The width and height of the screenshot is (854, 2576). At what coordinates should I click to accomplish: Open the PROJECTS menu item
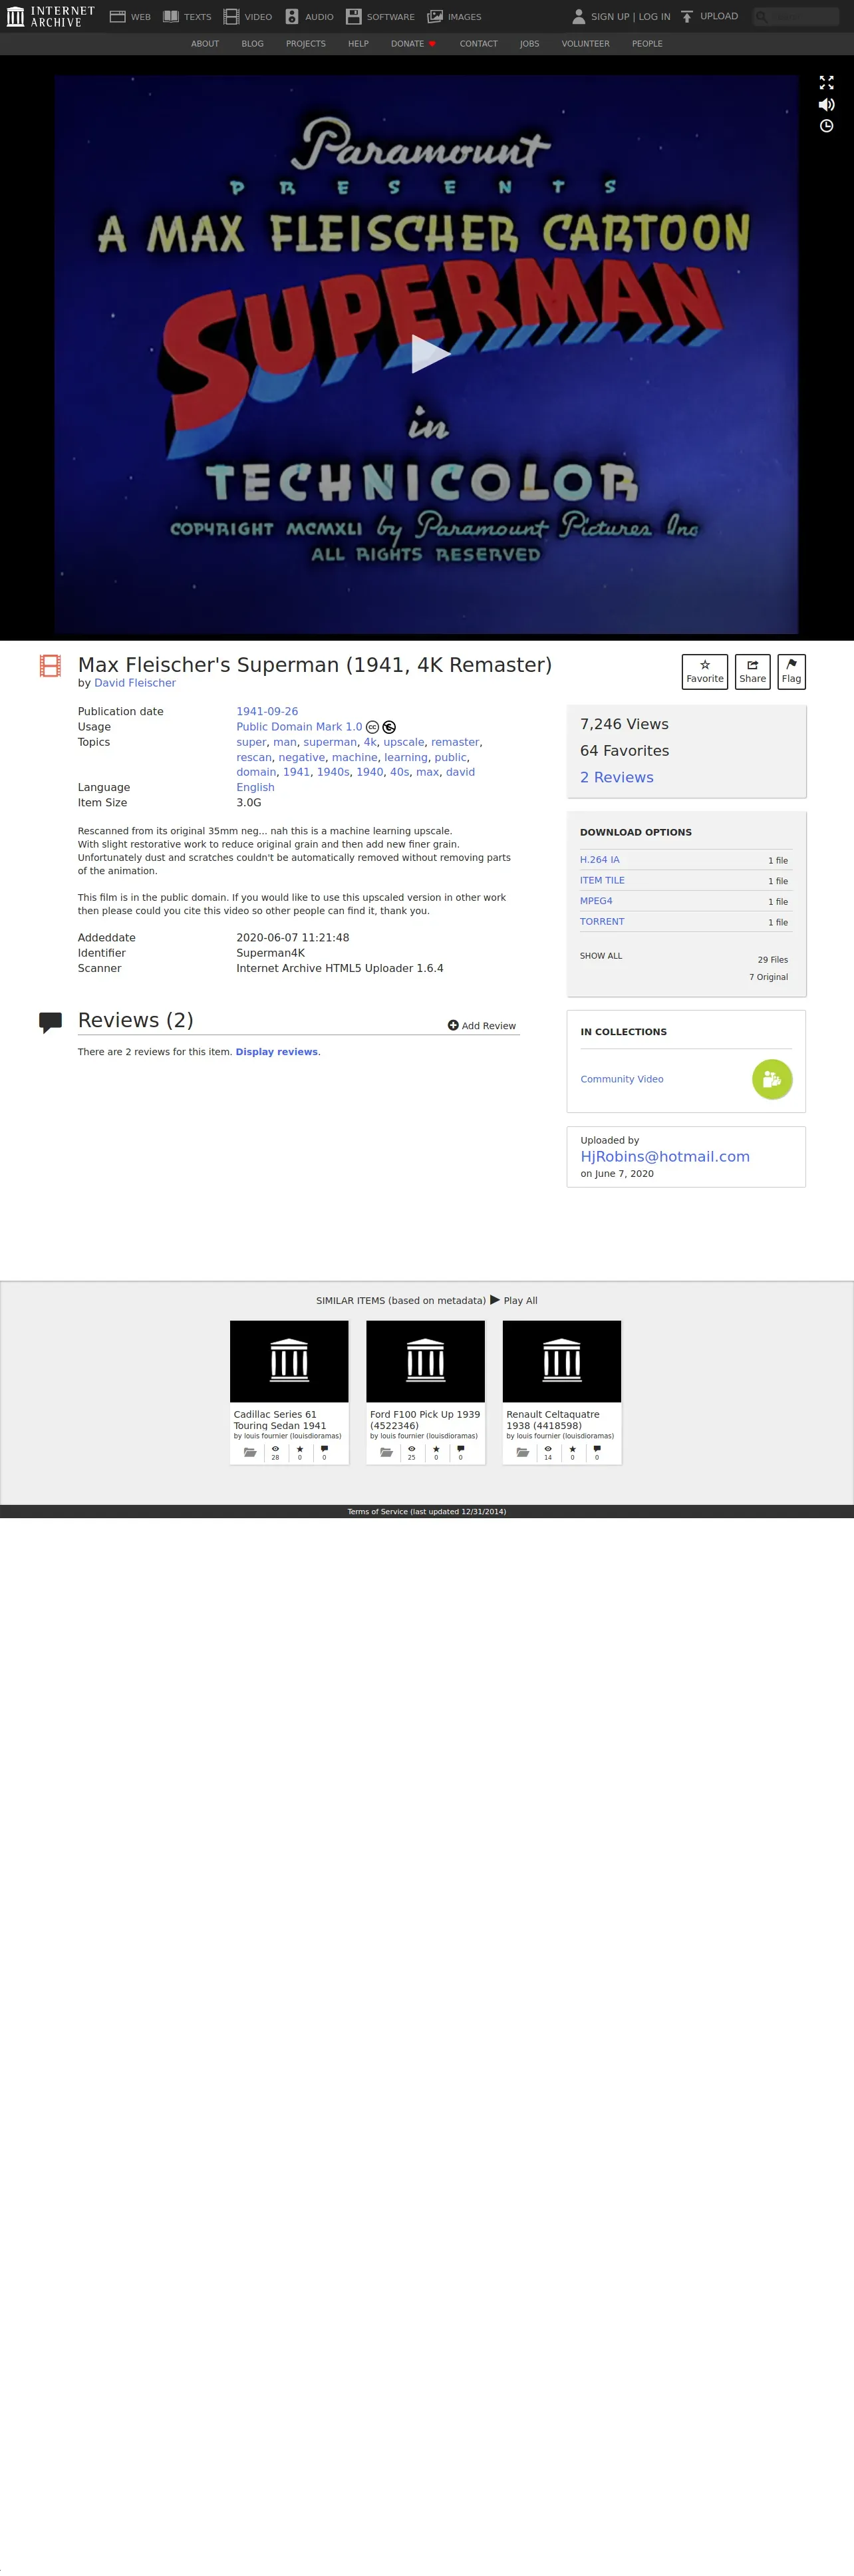click(306, 44)
